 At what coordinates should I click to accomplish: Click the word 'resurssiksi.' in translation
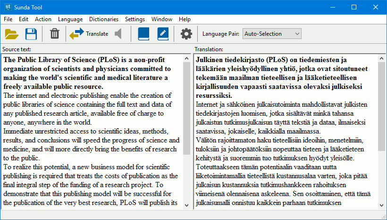pos(214,95)
